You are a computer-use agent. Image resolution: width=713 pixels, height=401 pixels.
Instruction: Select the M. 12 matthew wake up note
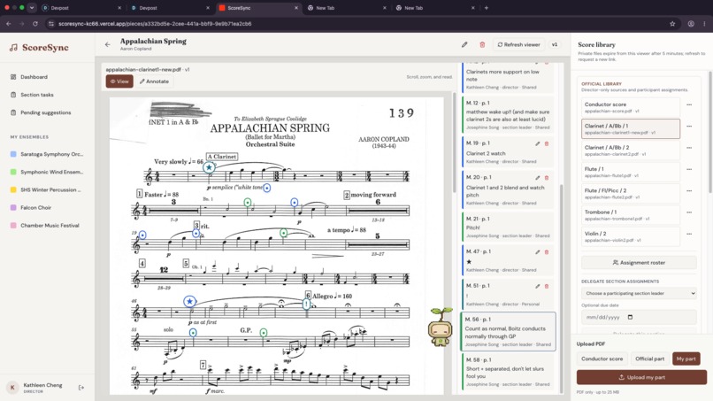tap(508, 115)
